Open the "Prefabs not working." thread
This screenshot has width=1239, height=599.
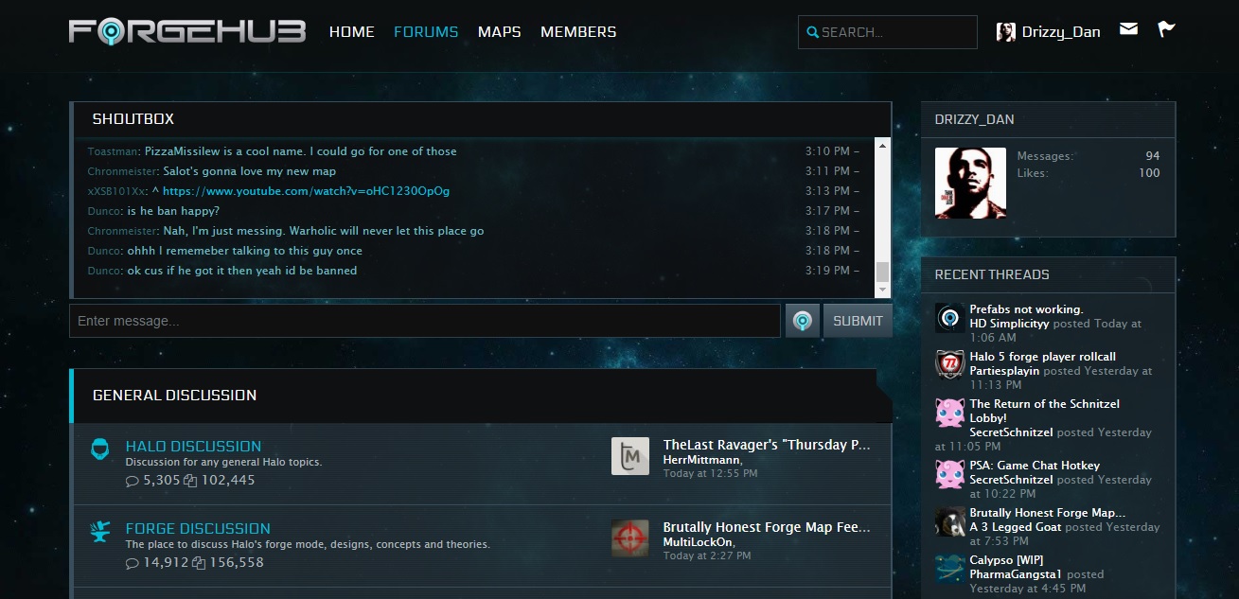pos(1026,309)
